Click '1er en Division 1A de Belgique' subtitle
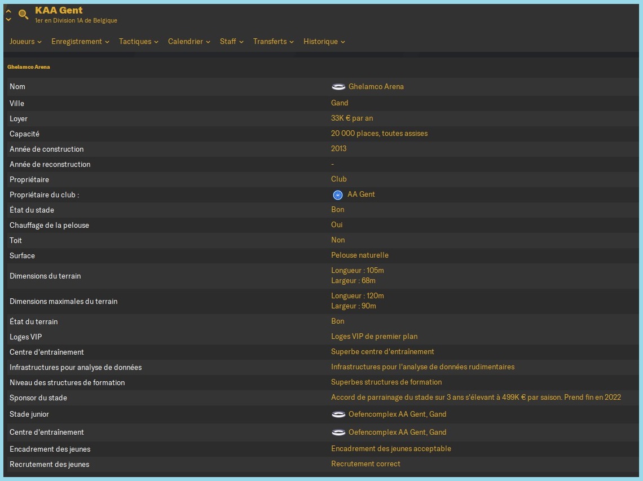The image size is (643, 481). click(76, 20)
